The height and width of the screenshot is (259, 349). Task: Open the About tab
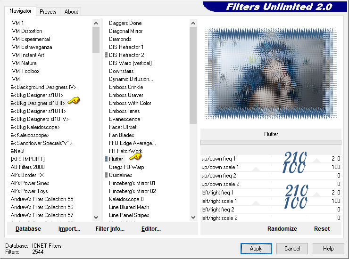click(x=71, y=12)
